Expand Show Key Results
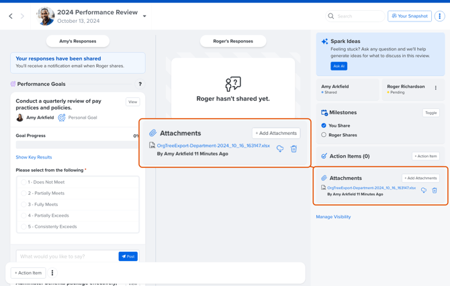Image resolution: width=450 pixels, height=286 pixels. coord(34,157)
